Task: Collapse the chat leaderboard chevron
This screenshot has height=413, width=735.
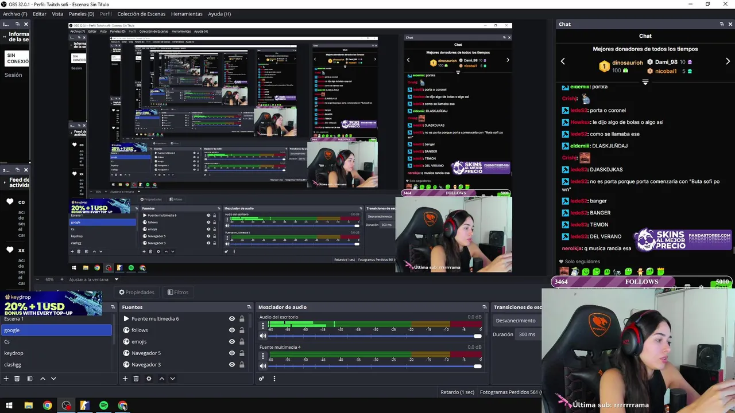Action: point(645,82)
